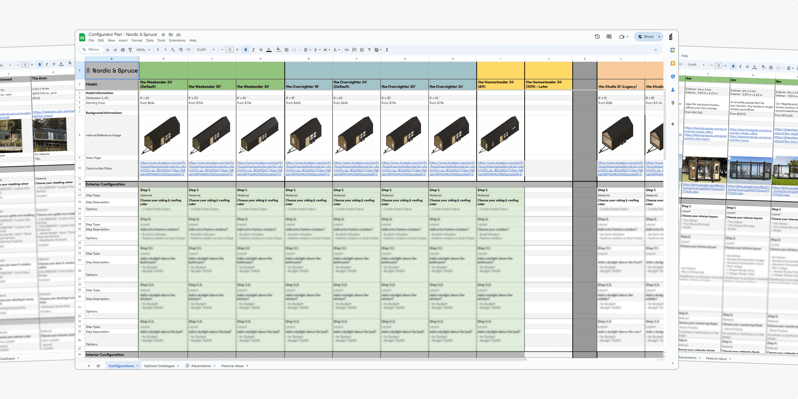This screenshot has height=399, width=798.
Task: Click the font size field showing 12
Action: point(230,50)
